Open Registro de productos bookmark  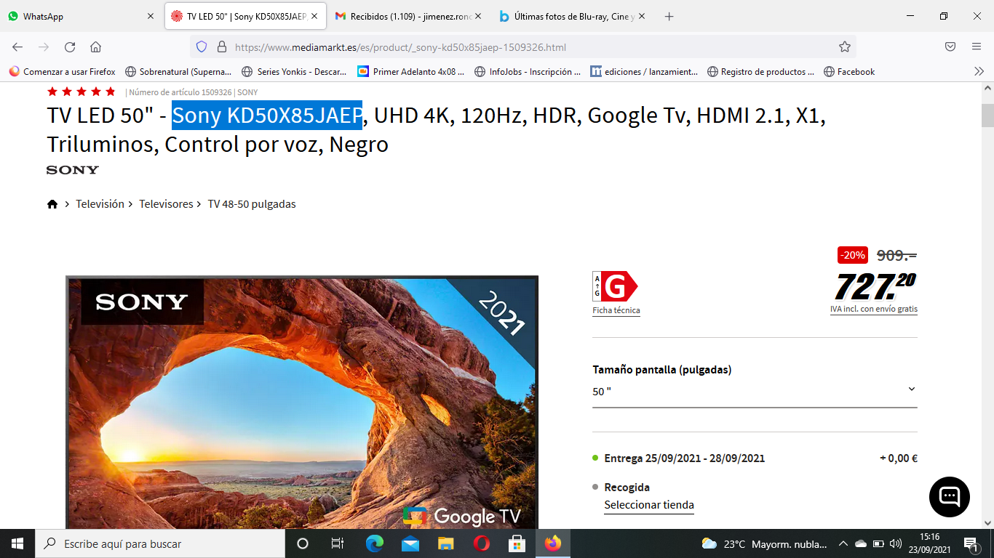pyautogui.click(x=760, y=71)
